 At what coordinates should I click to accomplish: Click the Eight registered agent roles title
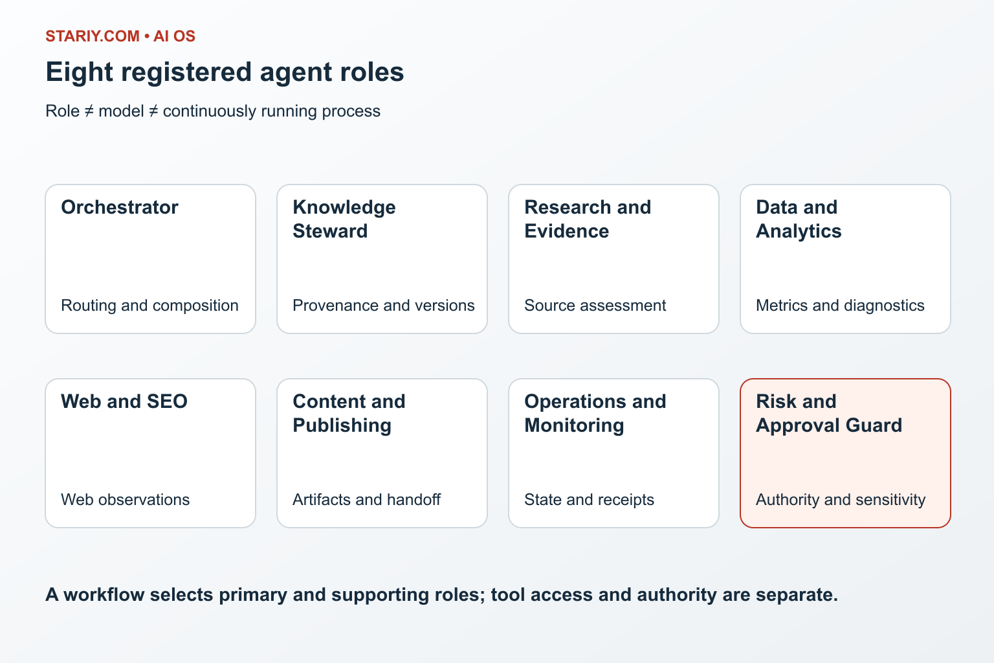(225, 72)
